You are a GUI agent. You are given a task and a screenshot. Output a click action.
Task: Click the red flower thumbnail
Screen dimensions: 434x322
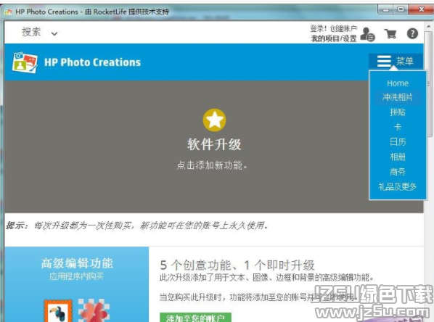pos(94,310)
